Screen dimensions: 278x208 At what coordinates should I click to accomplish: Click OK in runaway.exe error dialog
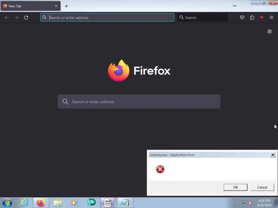pos(235,187)
